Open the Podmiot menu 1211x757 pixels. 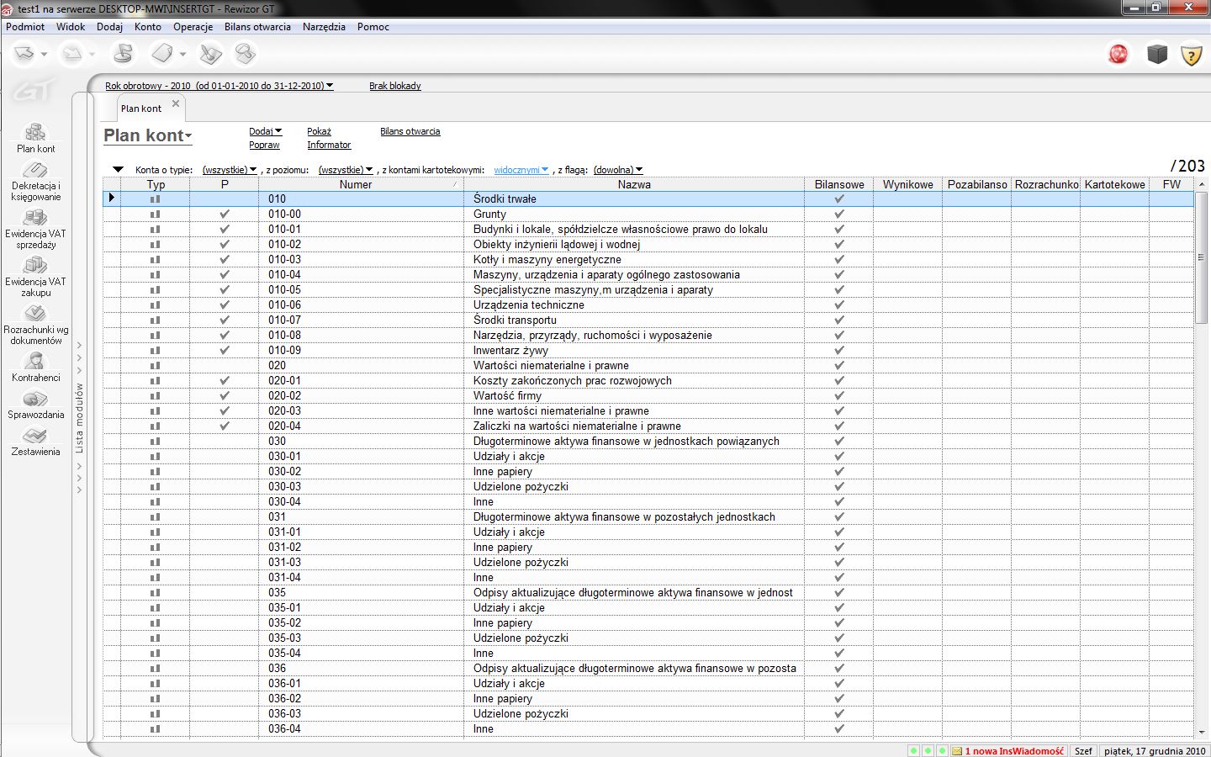(x=25, y=27)
